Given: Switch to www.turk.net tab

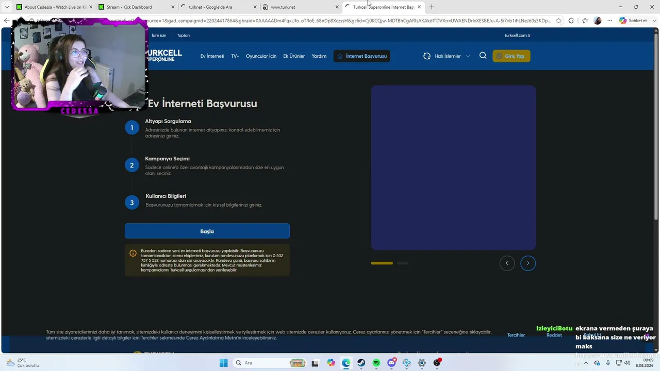Looking at the screenshot, I should [x=301, y=7].
